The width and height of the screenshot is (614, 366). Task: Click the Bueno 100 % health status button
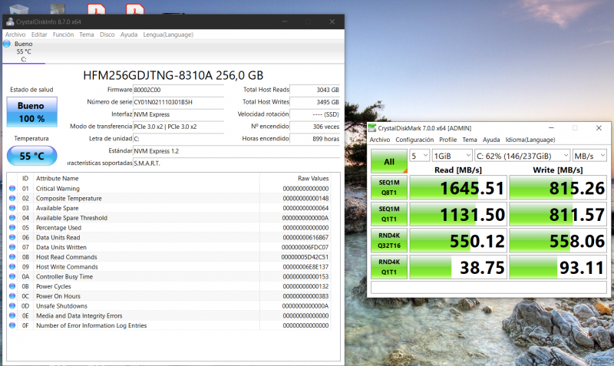tap(31, 112)
